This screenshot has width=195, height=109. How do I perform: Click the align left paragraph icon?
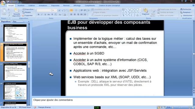pyautogui.click(x=71, y=15)
